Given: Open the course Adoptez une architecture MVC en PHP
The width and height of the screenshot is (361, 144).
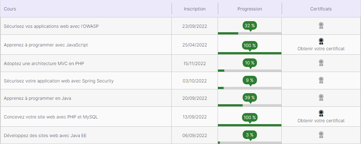Looking at the screenshot, I should [x=44, y=63].
